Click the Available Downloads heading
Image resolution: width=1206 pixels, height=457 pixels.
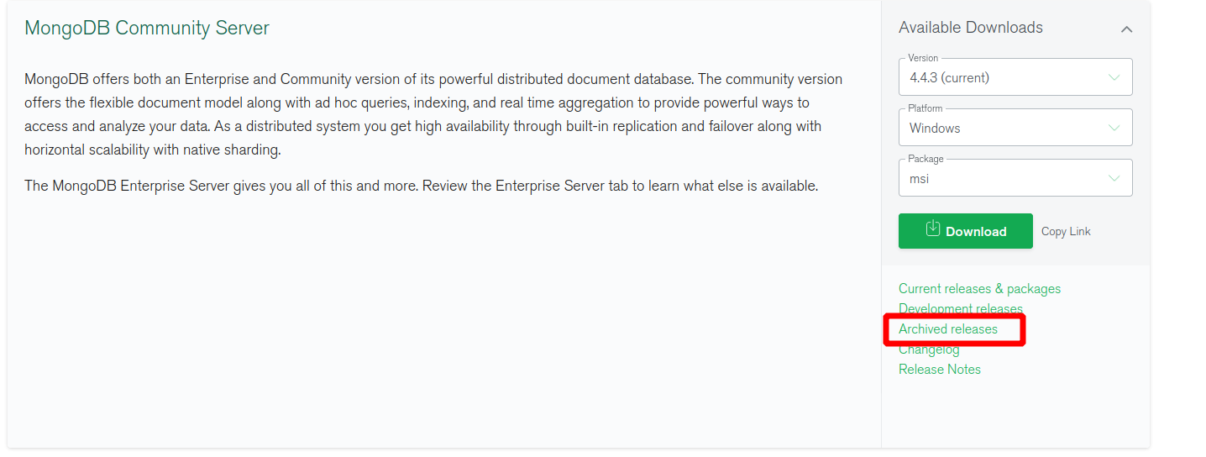pos(970,28)
